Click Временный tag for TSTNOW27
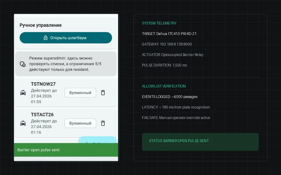 (x=80, y=93)
